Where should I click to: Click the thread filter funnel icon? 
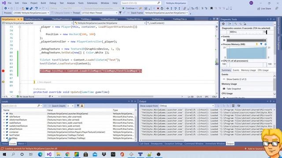coord(120,13)
